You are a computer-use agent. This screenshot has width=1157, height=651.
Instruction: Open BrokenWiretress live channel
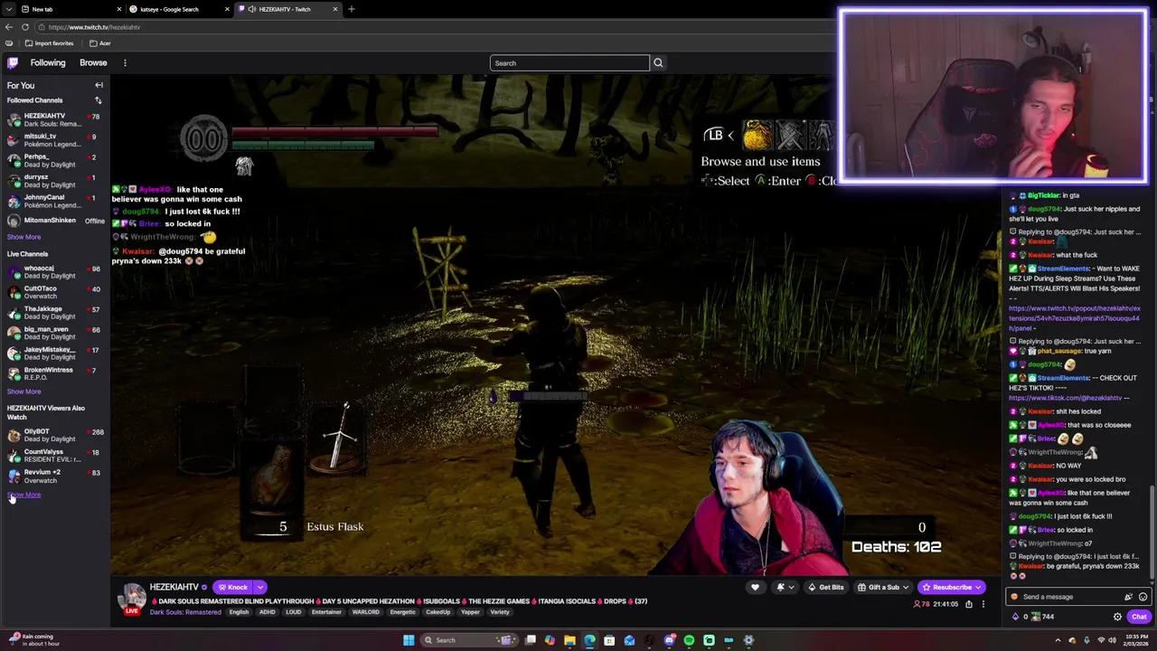[x=54, y=373]
